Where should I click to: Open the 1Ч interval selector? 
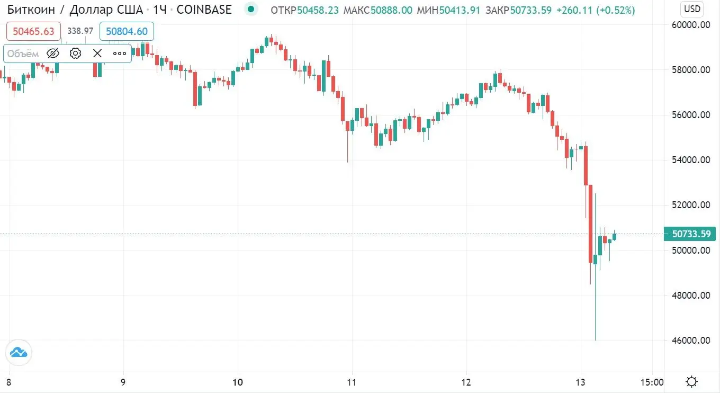pos(160,9)
